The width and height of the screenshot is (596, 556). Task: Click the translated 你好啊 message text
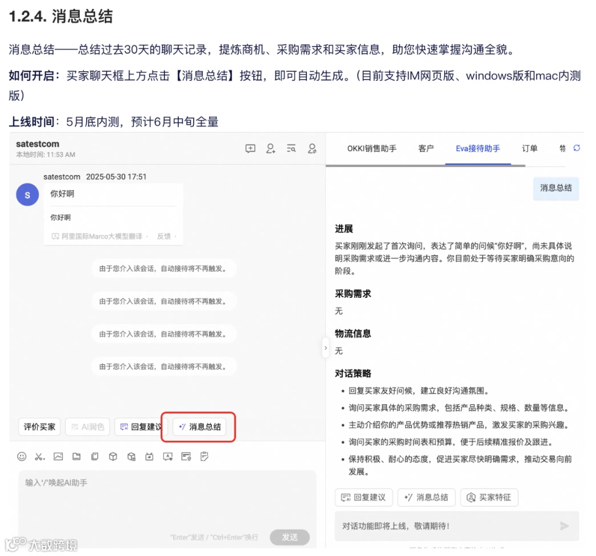tap(61, 217)
